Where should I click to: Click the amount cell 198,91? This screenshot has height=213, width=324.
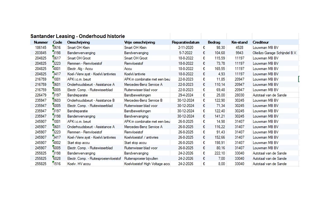click(x=220, y=142)
